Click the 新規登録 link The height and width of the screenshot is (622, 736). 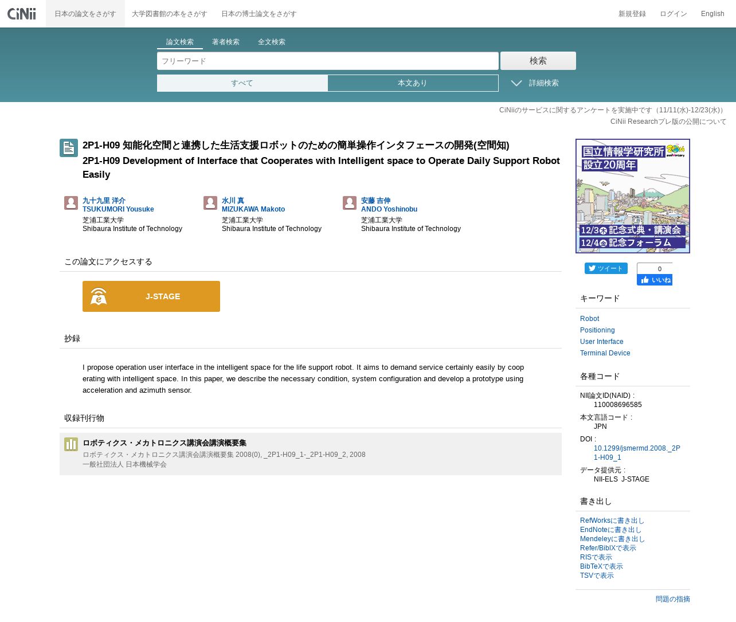[x=632, y=14]
